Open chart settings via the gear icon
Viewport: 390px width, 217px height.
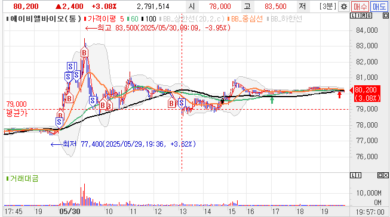[344, 7]
